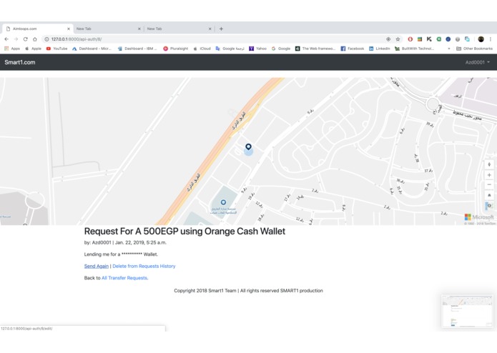
Task: Click the location permission icon in address bar
Action: click(388, 39)
